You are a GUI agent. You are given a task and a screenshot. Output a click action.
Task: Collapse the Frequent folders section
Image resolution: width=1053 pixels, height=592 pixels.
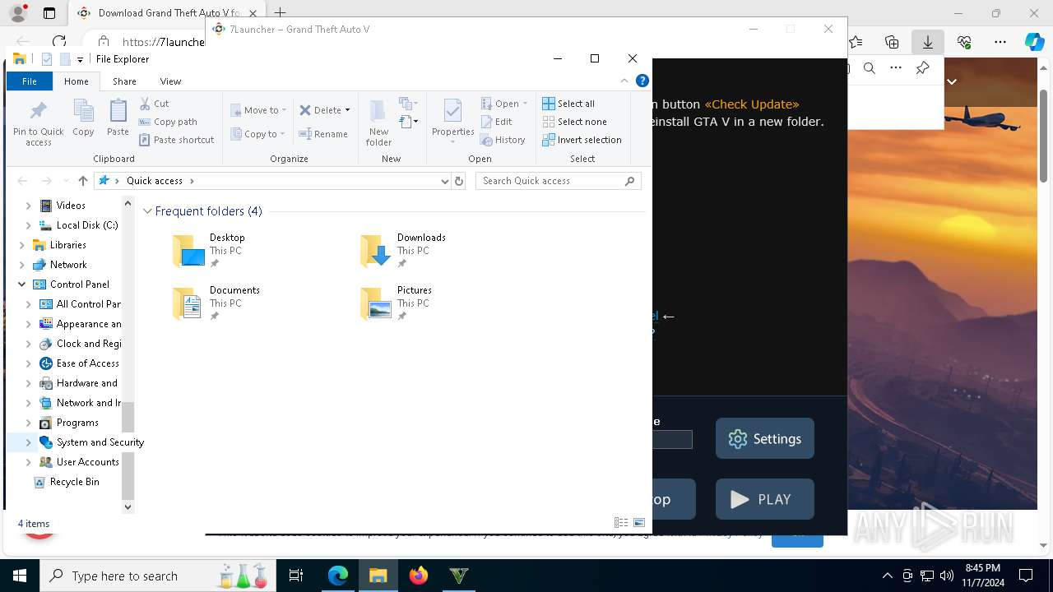point(147,211)
